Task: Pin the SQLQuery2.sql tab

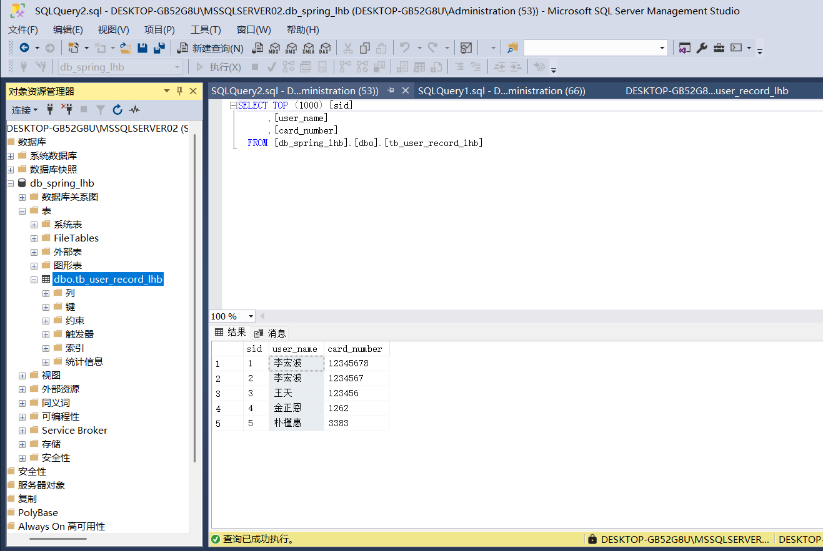Action: coord(391,90)
